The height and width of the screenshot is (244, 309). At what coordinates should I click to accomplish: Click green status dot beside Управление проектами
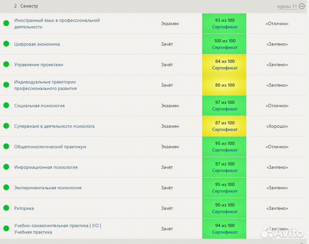tap(6, 65)
